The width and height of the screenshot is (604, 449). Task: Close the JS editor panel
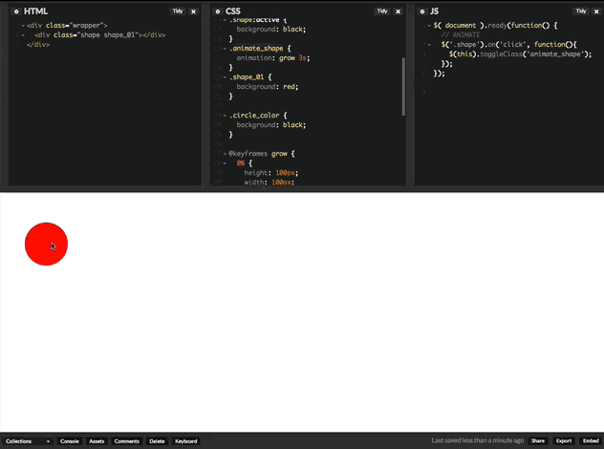[x=595, y=11]
